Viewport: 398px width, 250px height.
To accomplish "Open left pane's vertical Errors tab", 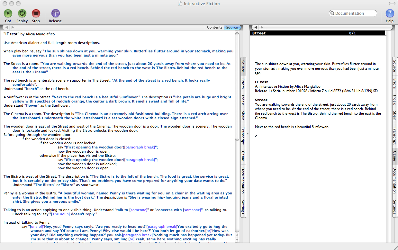I will tap(243, 84).
